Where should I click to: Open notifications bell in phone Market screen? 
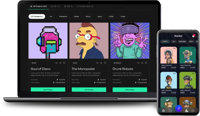(194, 36)
